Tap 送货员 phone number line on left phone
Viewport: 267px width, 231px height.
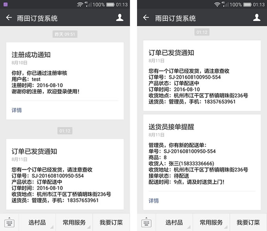click(x=55, y=200)
